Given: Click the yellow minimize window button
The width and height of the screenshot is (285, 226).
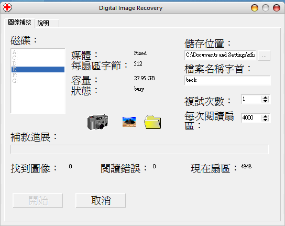Looking at the screenshot, I should point(255,8).
